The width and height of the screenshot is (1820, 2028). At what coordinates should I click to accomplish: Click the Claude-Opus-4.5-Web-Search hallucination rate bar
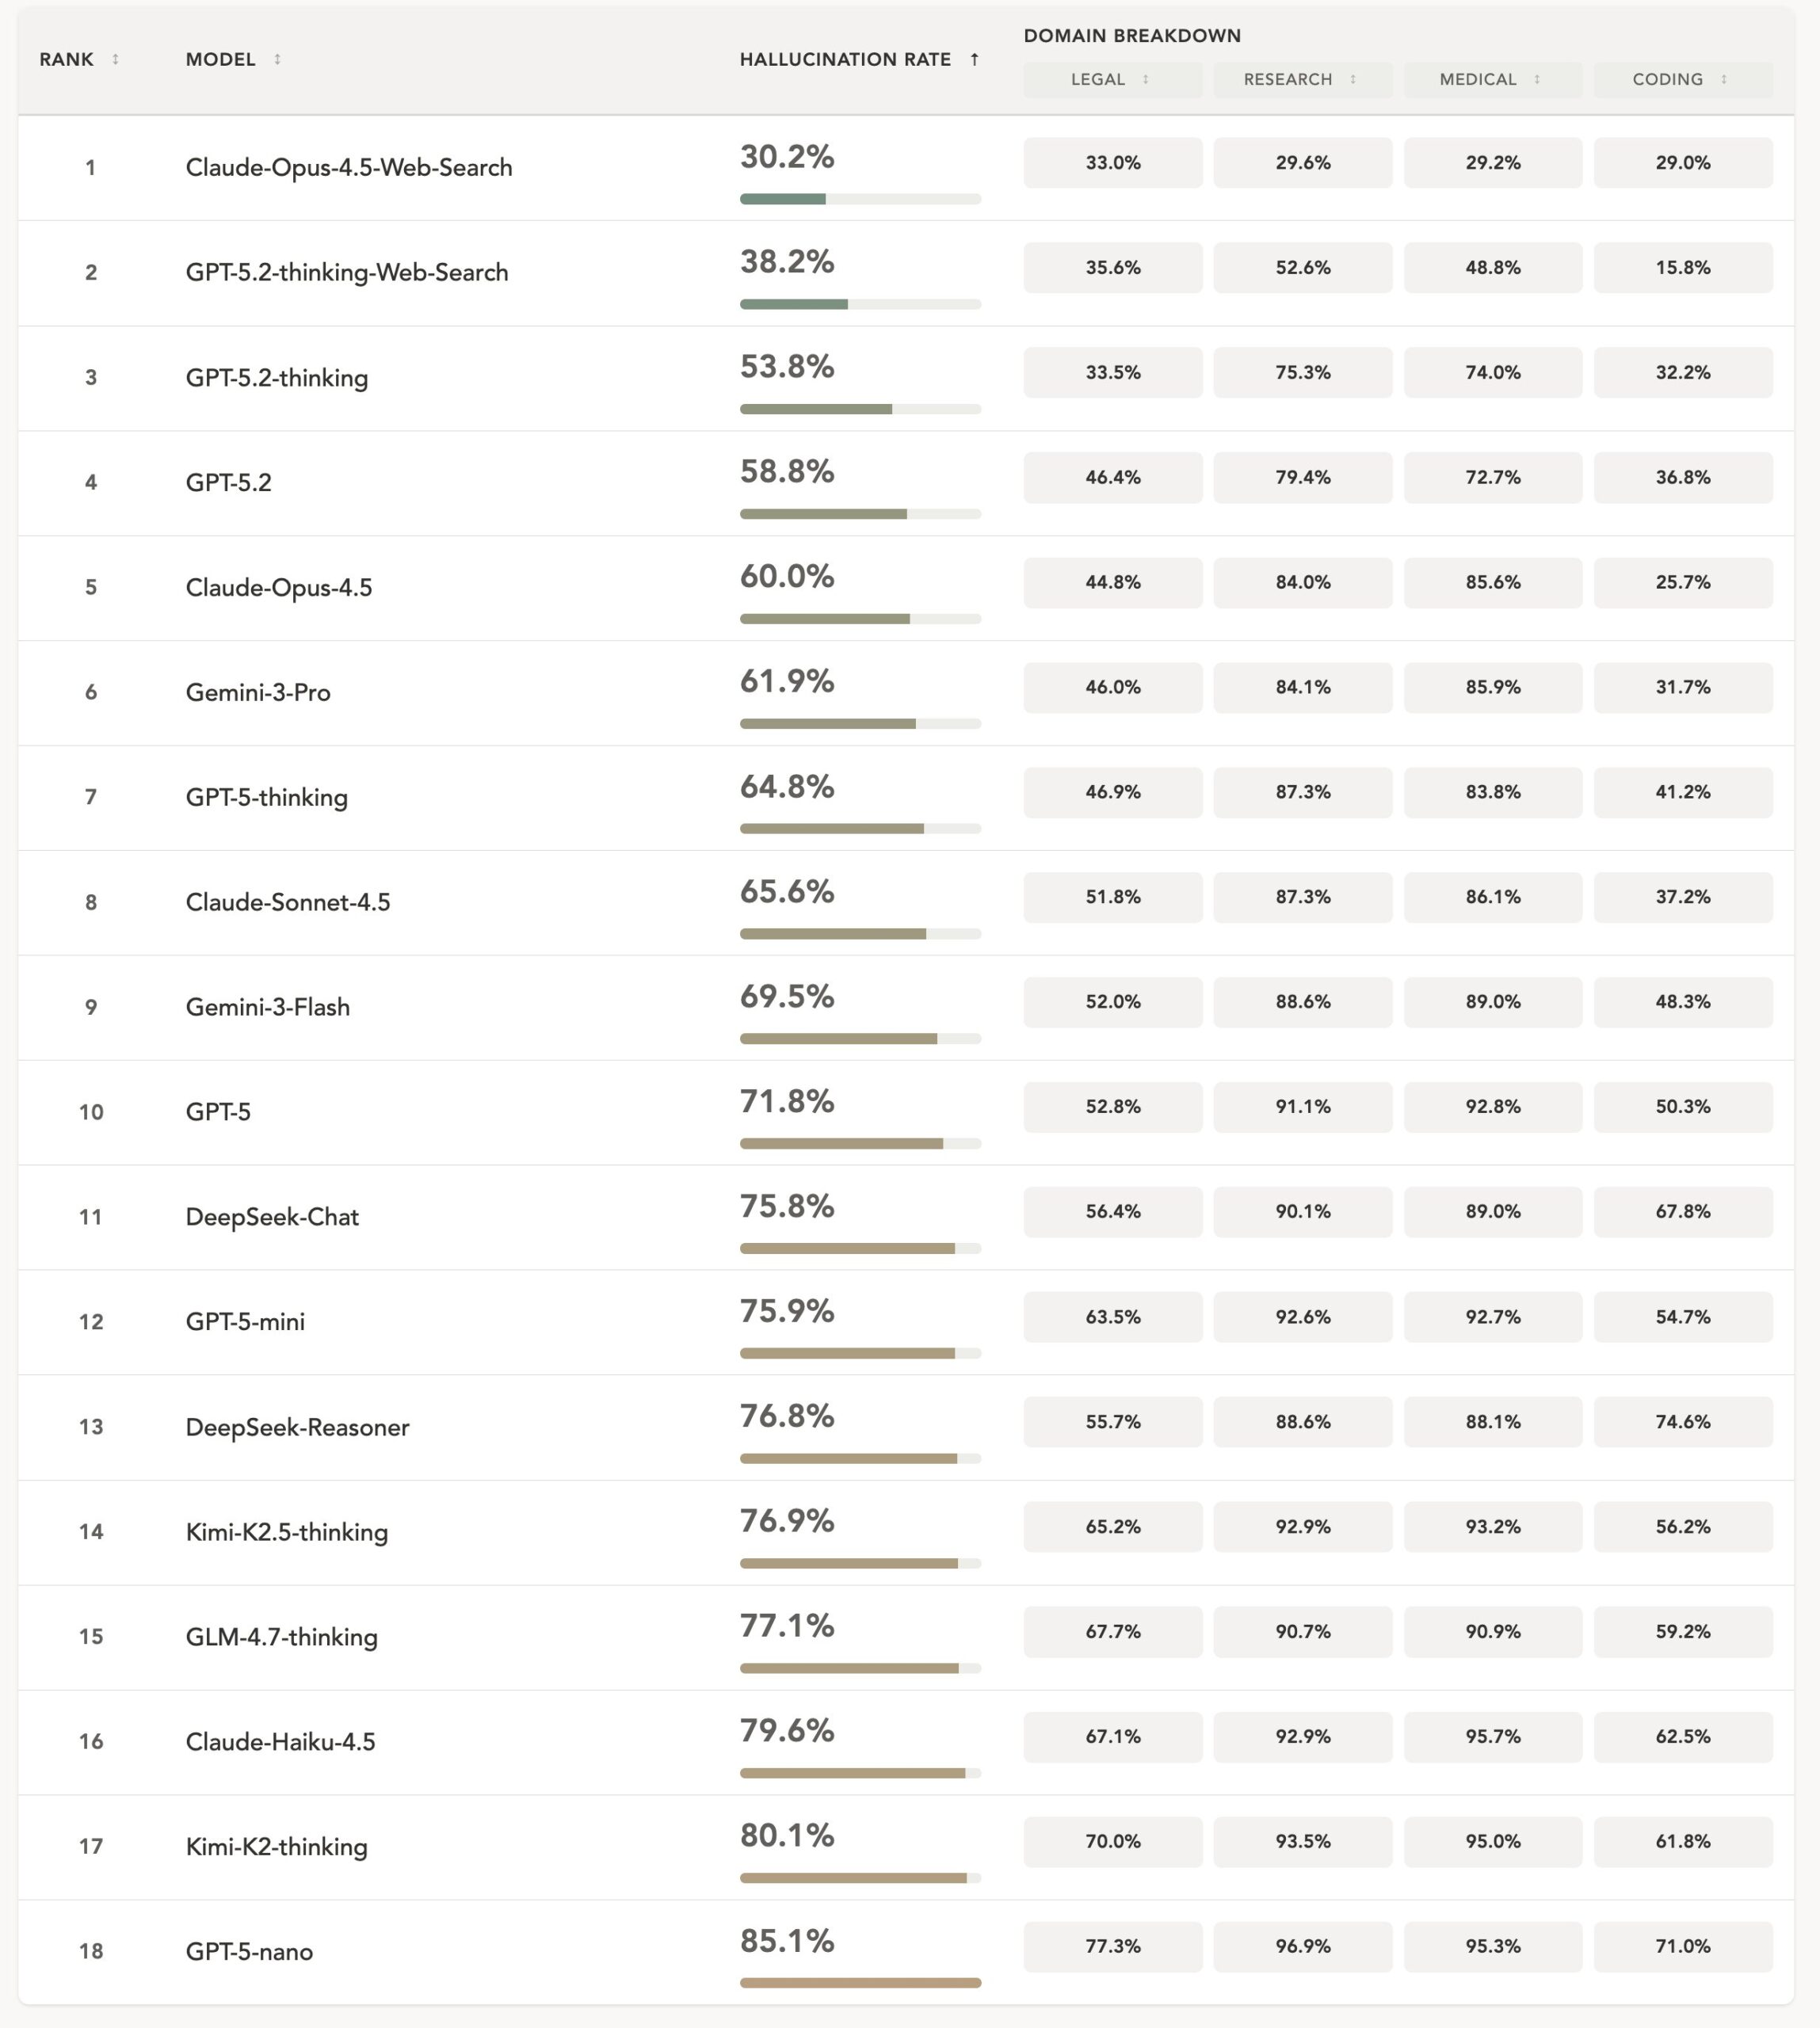[x=860, y=199]
